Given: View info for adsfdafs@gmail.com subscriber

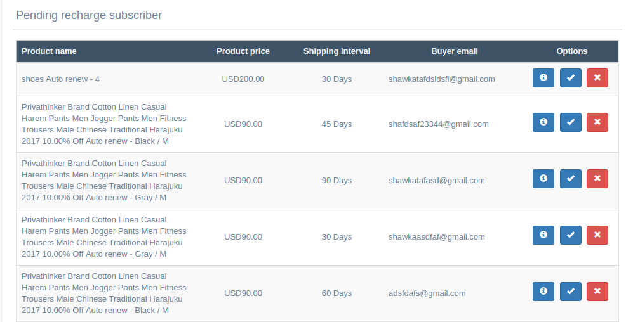Looking at the screenshot, I should point(543,292).
